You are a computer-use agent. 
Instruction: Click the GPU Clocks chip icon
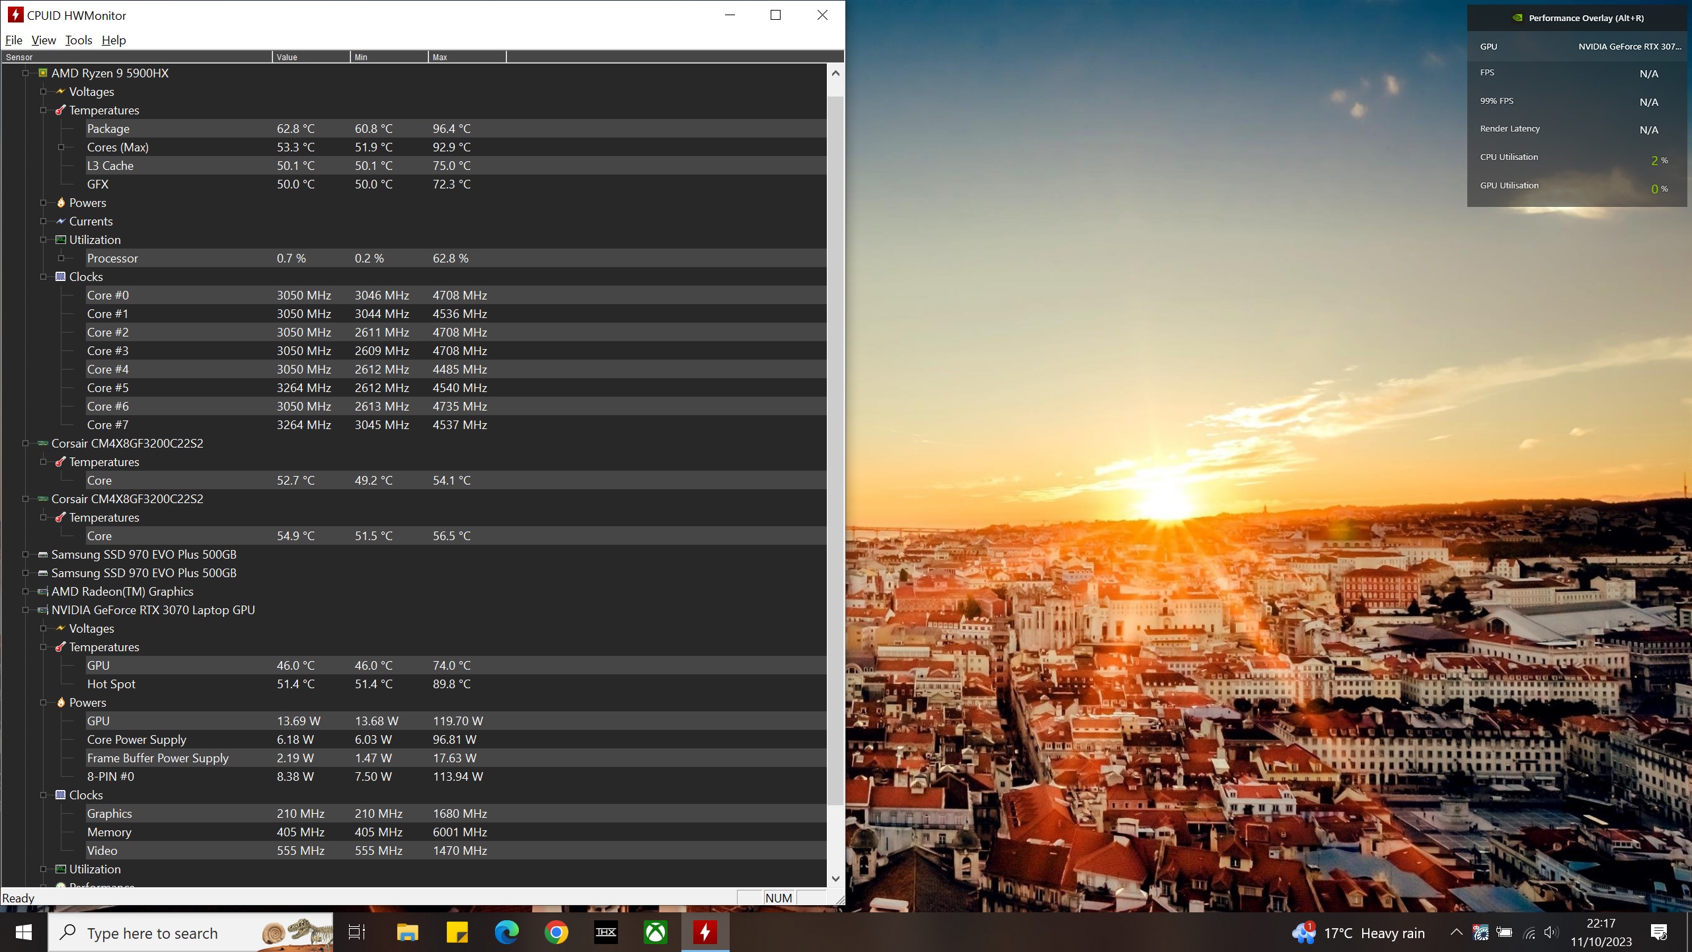61,795
